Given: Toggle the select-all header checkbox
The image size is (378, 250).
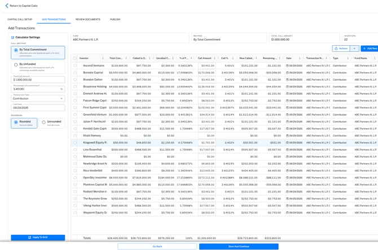Looking at the screenshot, I should coord(74,58).
